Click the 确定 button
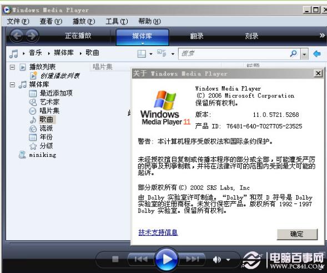This screenshot has height=273, width=327. click(297, 234)
